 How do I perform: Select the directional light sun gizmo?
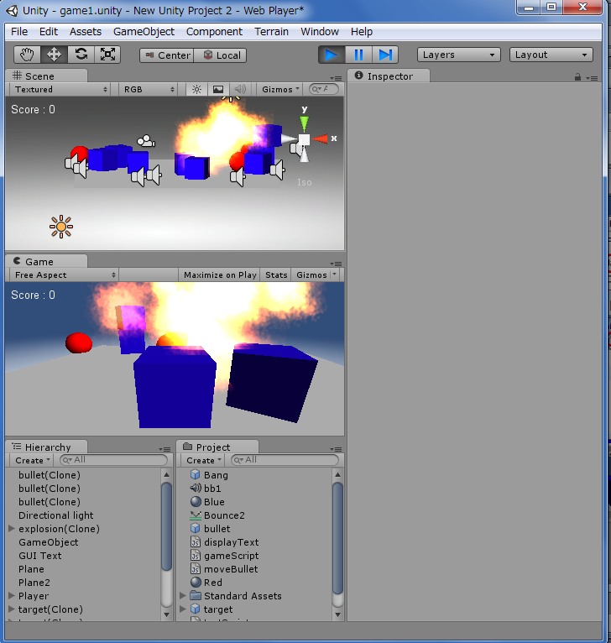tap(61, 227)
